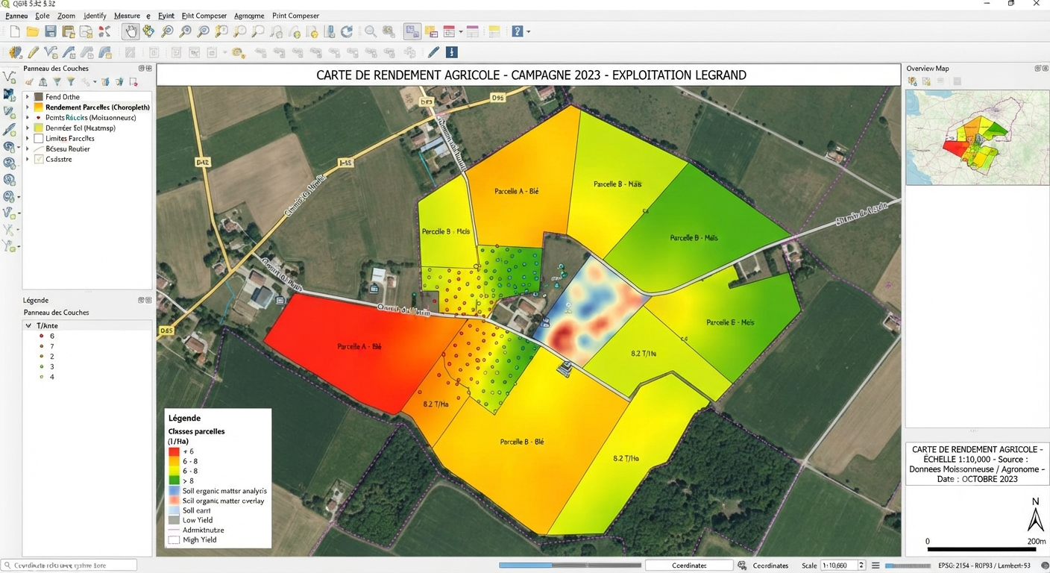
Task: Click the add vector layer icon atop left sidebar
Action: click(10, 77)
